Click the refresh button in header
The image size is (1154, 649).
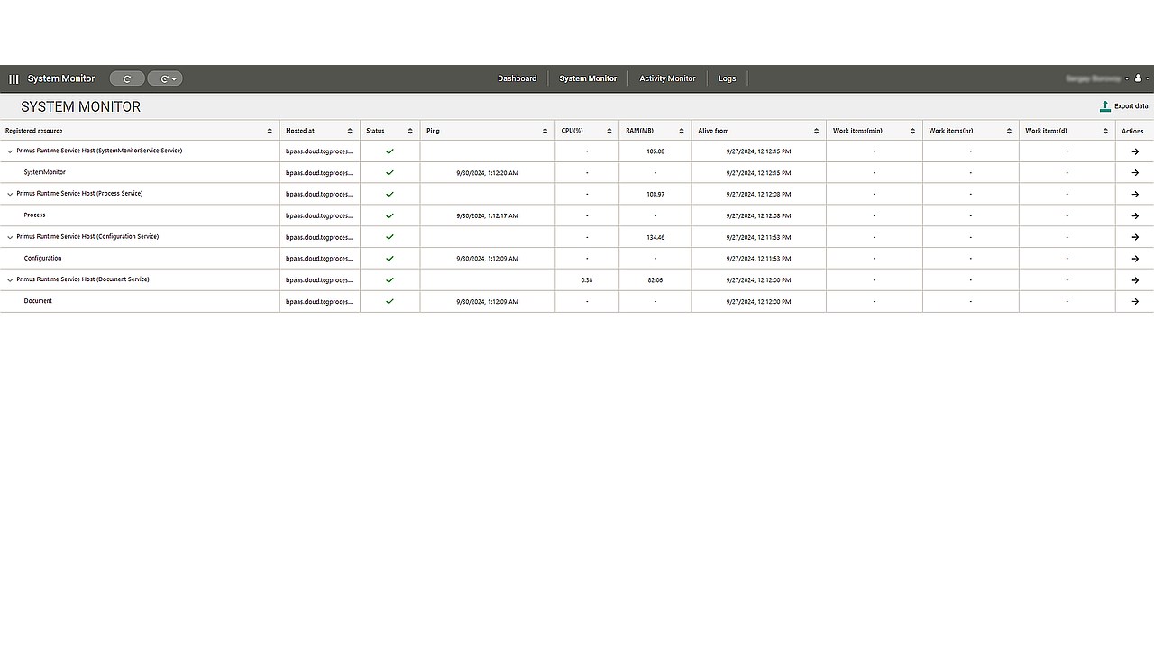127,78
